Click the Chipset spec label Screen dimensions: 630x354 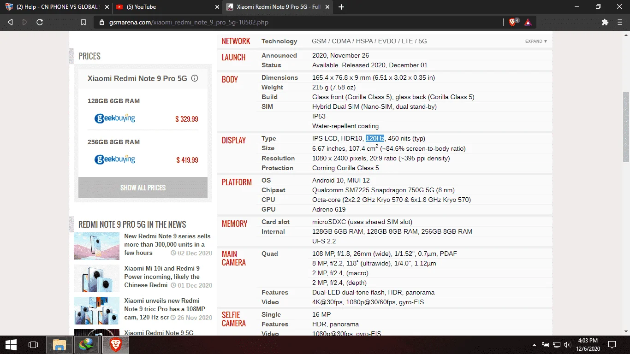(273, 190)
